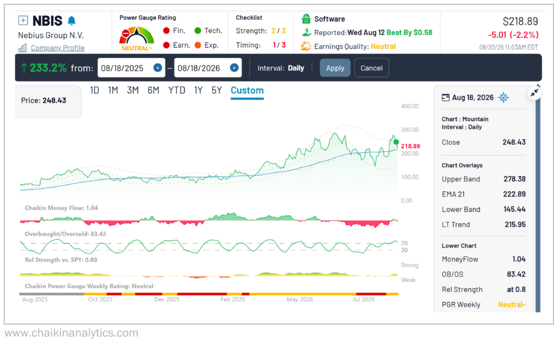Click the blue snowflake settings icon
This screenshot has height=344, width=557.
[503, 97]
